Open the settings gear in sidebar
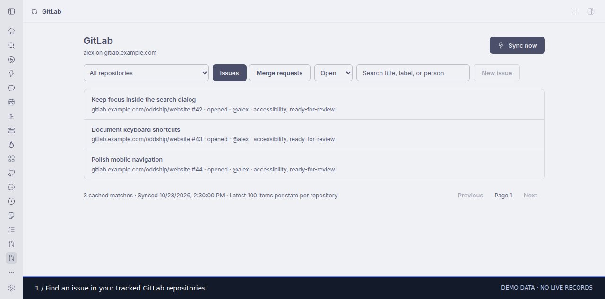Screen dimensions: 605x299 click(11, 288)
